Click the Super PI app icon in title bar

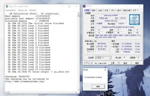7,6
